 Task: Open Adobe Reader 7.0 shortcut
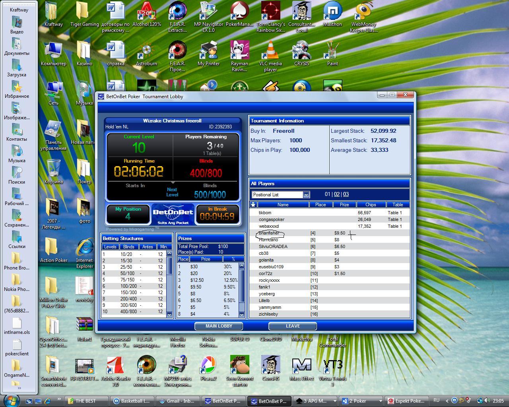tap(115, 371)
